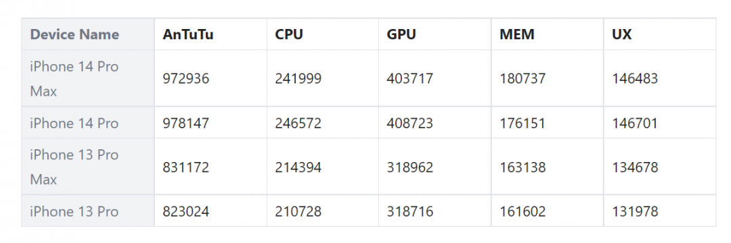Click the iPhone 13 Pro Max row label
Screen dimensions: 731x243
click(x=74, y=167)
